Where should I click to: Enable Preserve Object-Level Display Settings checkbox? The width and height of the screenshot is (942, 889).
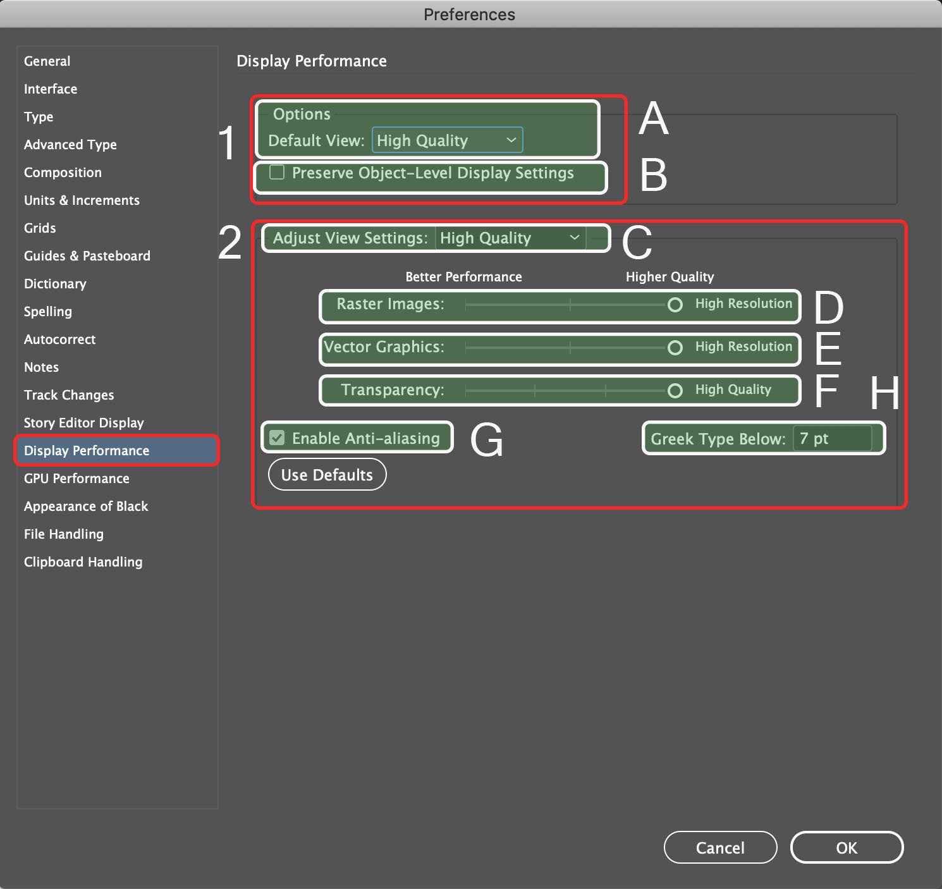[x=277, y=173]
